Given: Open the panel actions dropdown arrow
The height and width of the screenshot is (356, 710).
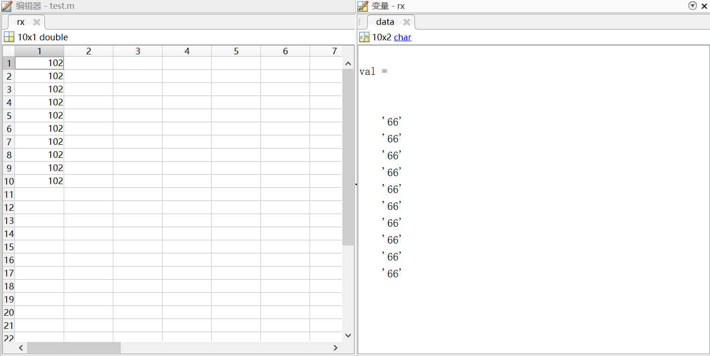Looking at the screenshot, I should pyautogui.click(x=693, y=6).
